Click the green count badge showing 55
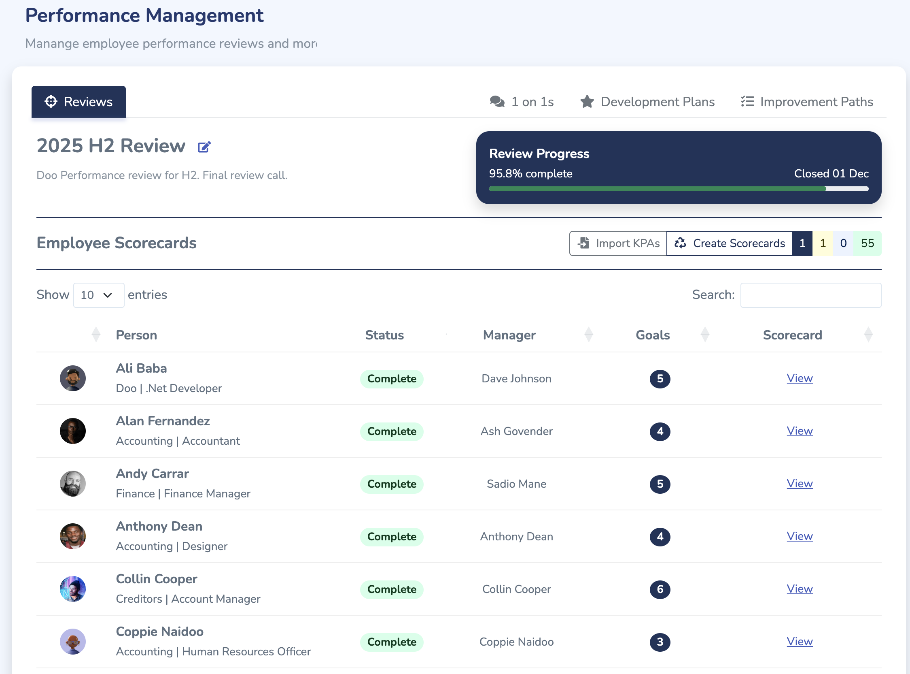910x674 pixels. tap(867, 243)
